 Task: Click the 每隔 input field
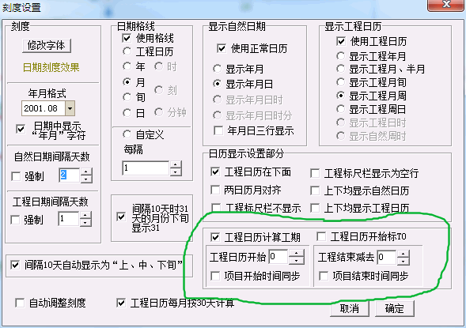[x=146, y=168]
